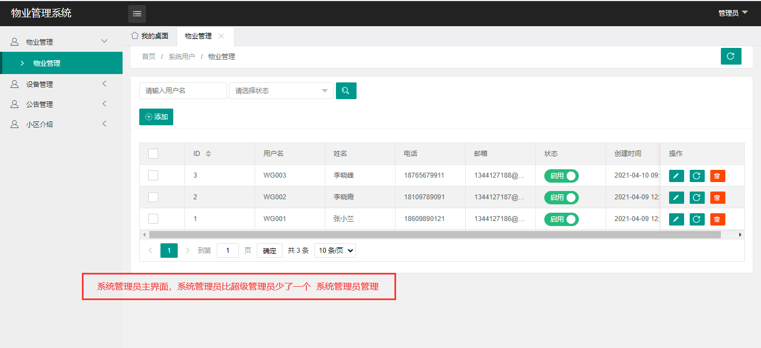The width and height of the screenshot is (761, 348).
Task: Click the horizontal scrollbar left arrow
Action: tap(144, 235)
